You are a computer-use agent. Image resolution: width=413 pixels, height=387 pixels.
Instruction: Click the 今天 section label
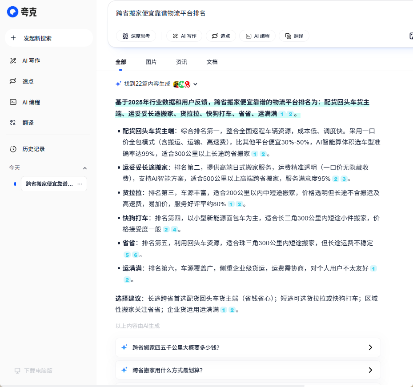[x=15, y=168]
